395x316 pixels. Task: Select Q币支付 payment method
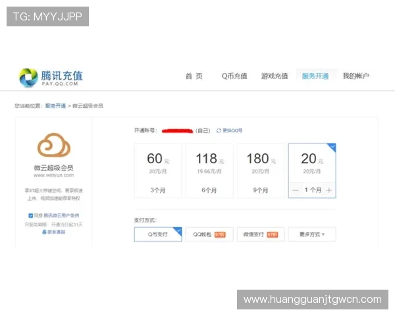pyautogui.click(x=158, y=234)
